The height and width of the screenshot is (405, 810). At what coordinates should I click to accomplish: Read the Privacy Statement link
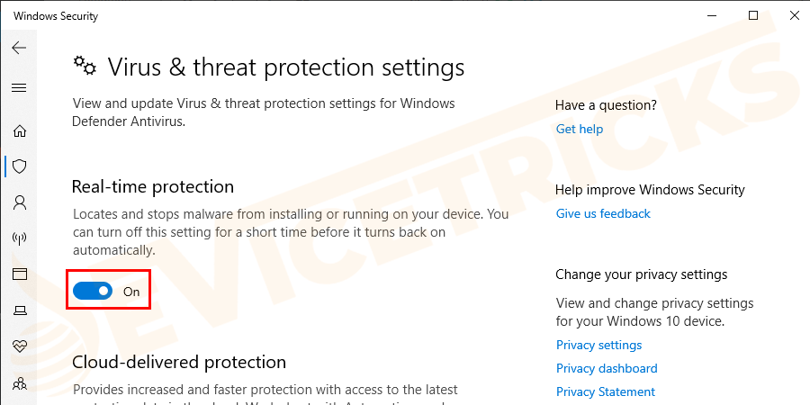point(606,391)
